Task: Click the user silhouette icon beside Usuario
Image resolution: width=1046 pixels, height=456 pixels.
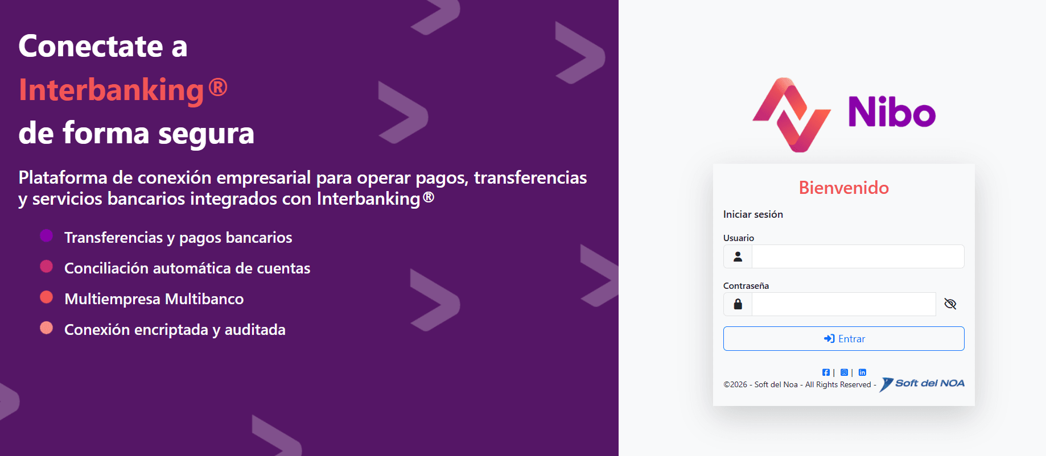Action: point(738,256)
